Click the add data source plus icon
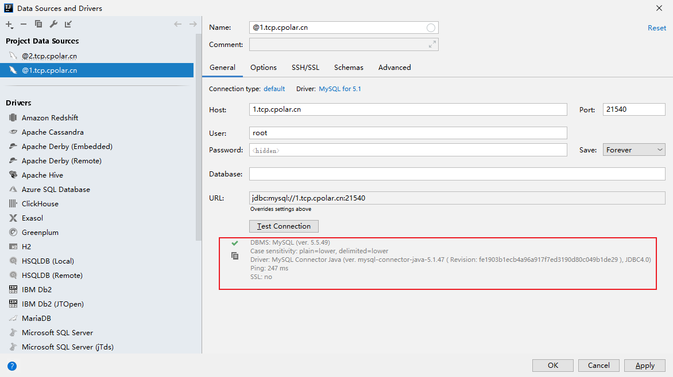The height and width of the screenshot is (377, 673). point(9,25)
